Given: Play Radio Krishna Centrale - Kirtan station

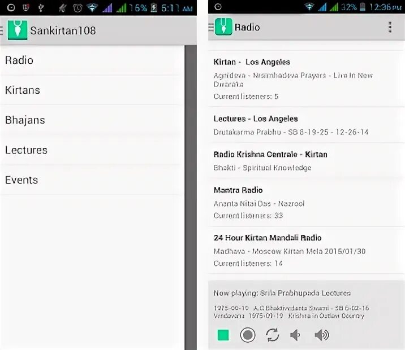Looking at the screenshot, I should pos(307,160).
